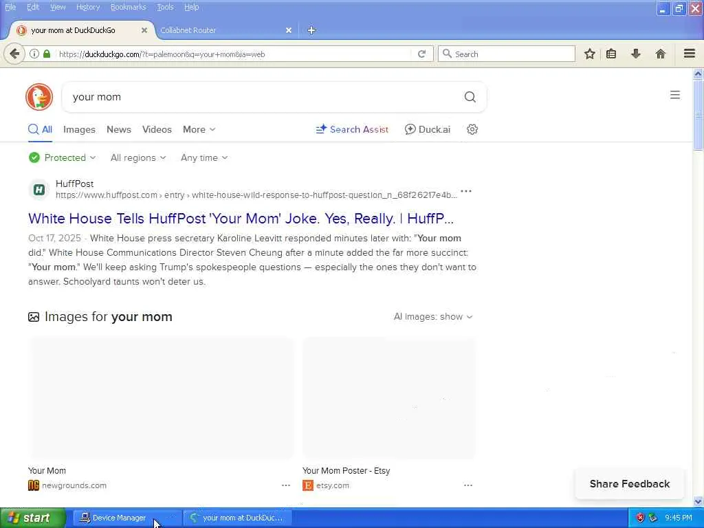This screenshot has height=528, width=704.
Task: Close the your mom at DuckDuckGo tab
Action: coord(144,30)
